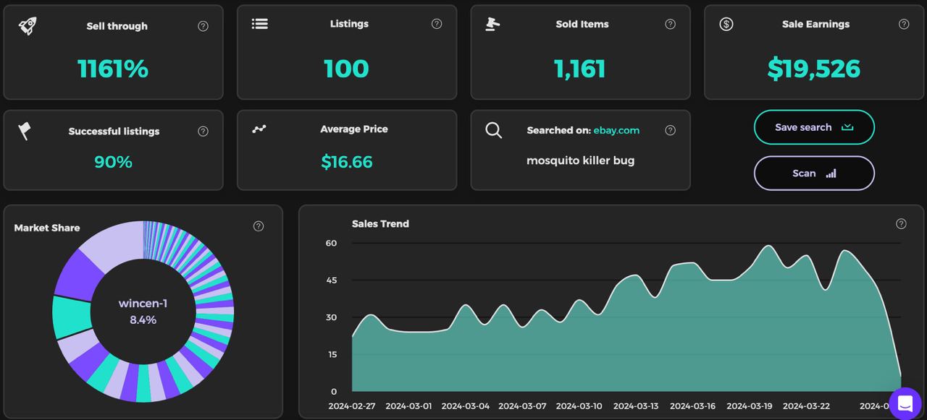
Task: Click the Sold Items card title
Action: tap(582, 24)
